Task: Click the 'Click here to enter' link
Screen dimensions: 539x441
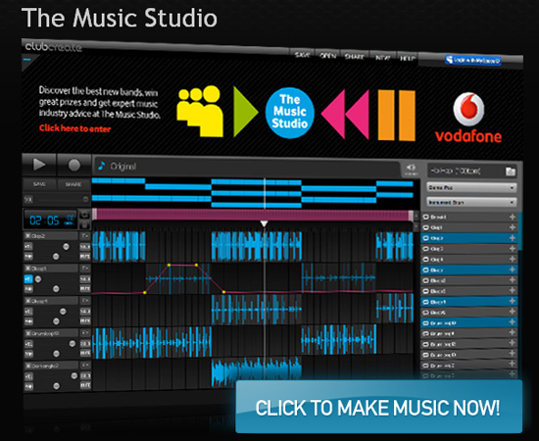Action: [x=74, y=128]
